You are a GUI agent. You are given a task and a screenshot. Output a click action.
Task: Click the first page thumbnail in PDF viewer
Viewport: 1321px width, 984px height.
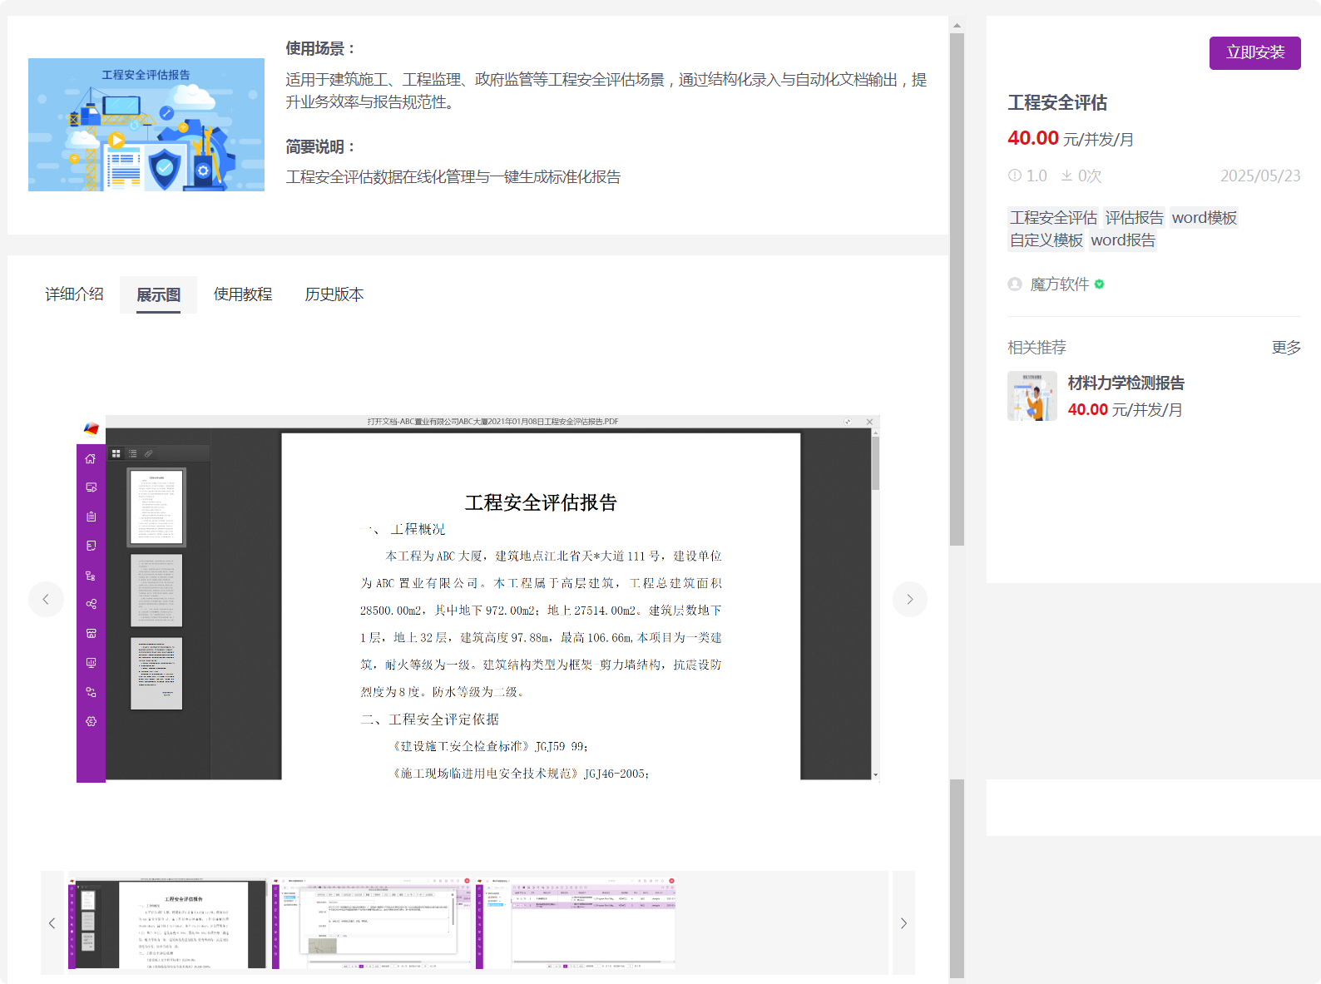pyautogui.click(x=156, y=507)
